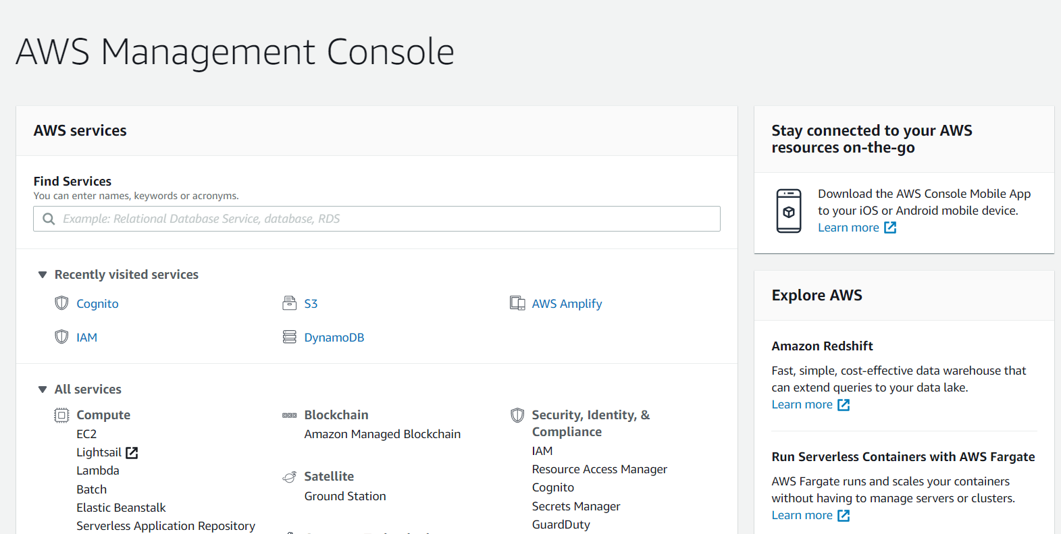Click the Explore AWS panel title
1061x534 pixels.
tap(817, 296)
